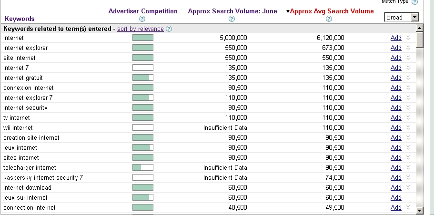Expand chevron for wii internet row

(x=408, y=127)
